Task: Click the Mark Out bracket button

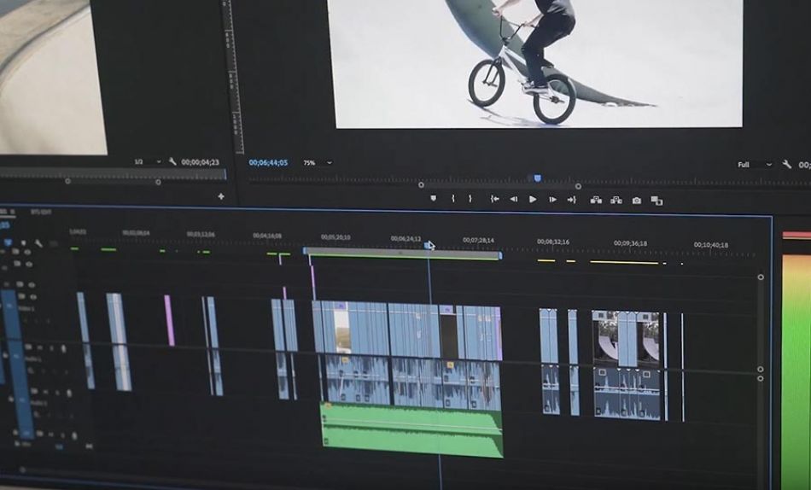Action: pyautogui.click(x=470, y=198)
